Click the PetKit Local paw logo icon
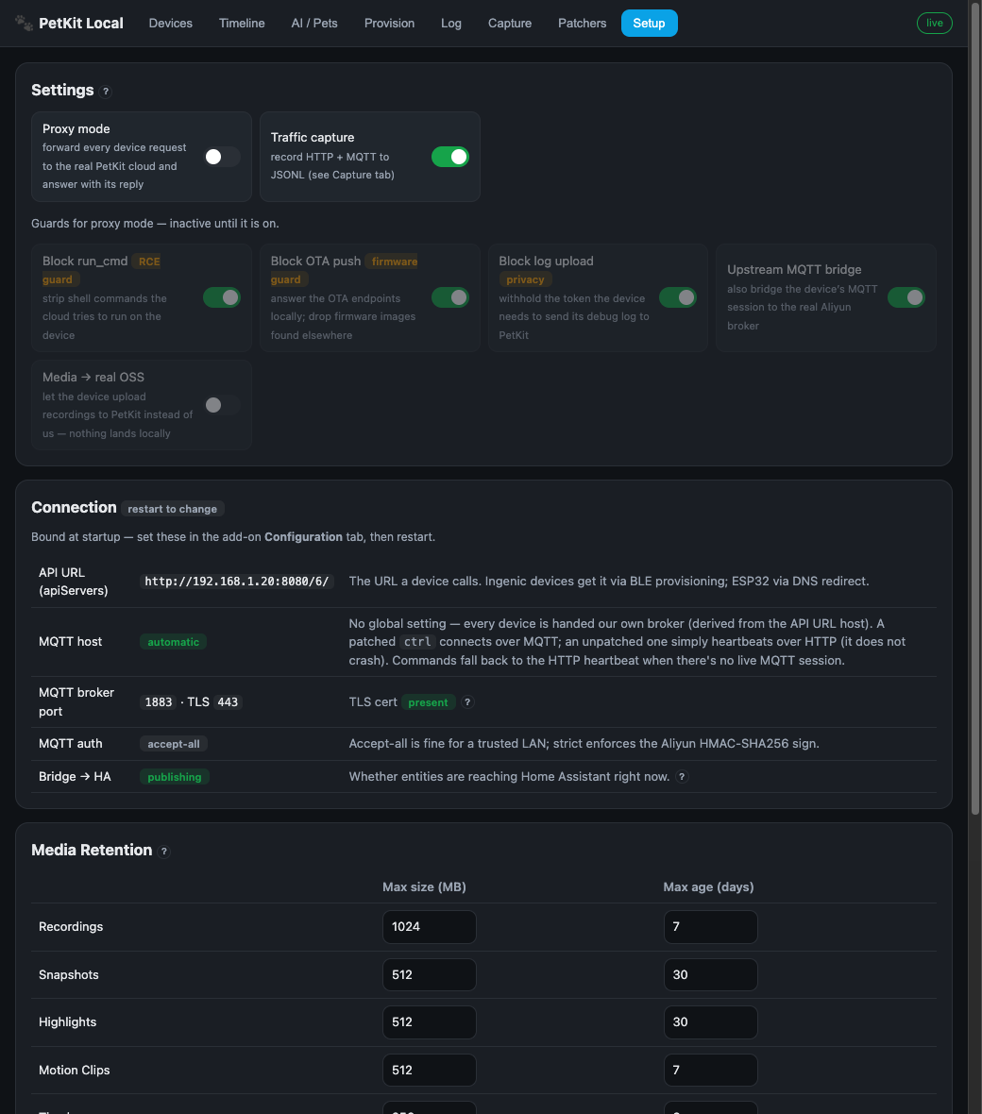Viewport: 982px width, 1114px height. 25,23
